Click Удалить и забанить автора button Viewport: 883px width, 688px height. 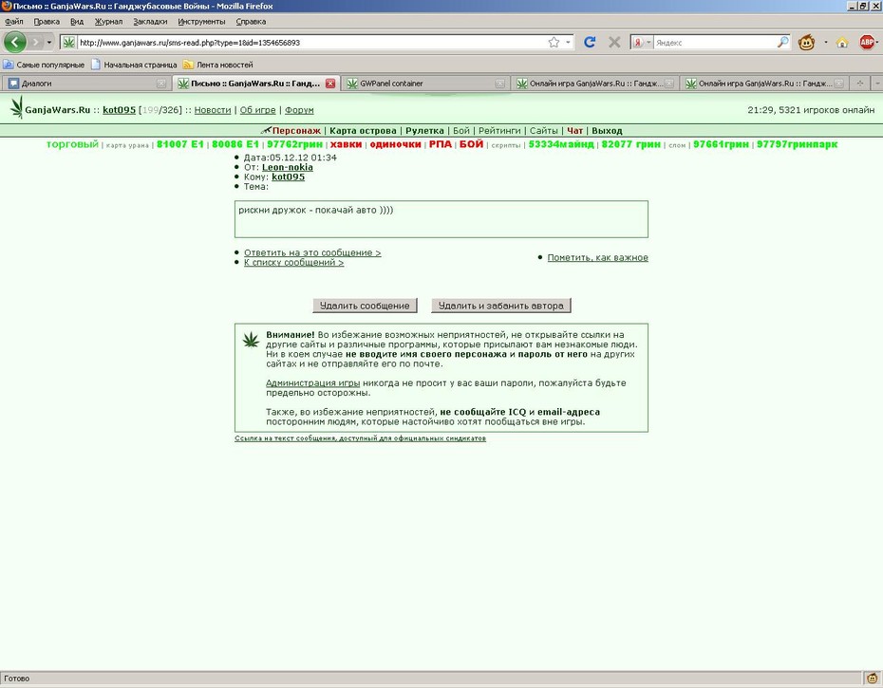pyautogui.click(x=500, y=306)
